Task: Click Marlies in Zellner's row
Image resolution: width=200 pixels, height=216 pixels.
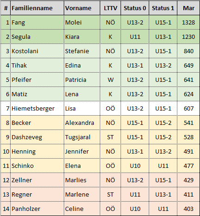Action: click(82, 180)
